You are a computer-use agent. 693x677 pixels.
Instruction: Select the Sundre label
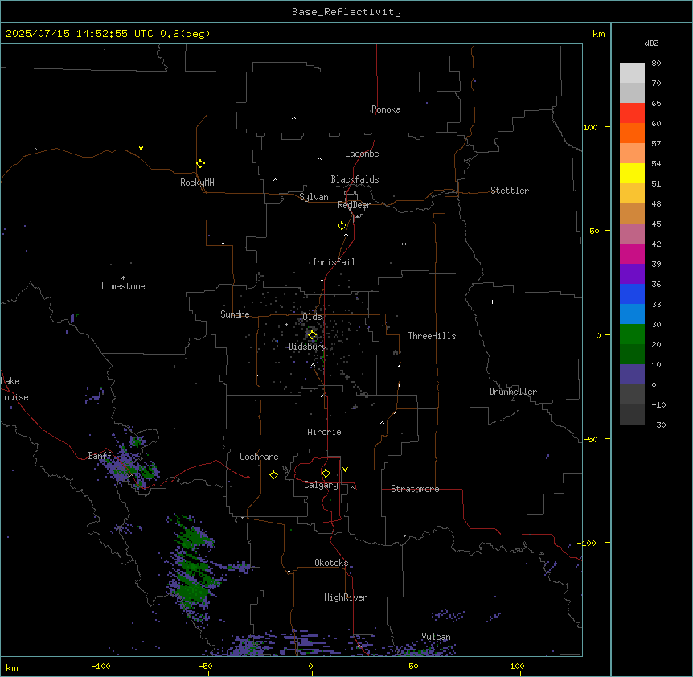(235, 314)
